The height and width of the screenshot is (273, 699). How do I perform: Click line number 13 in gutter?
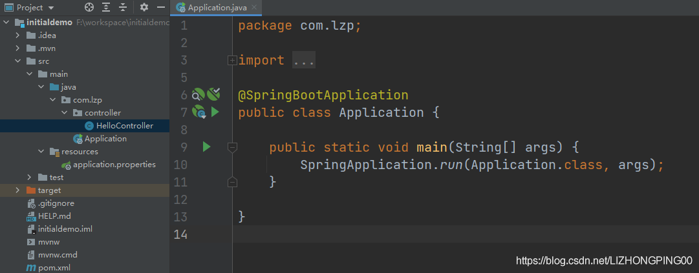(x=180, y=217)
